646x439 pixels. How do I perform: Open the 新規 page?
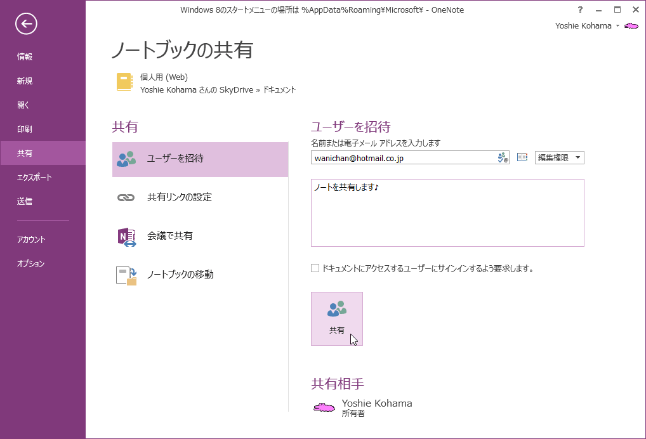click(43, 81)
